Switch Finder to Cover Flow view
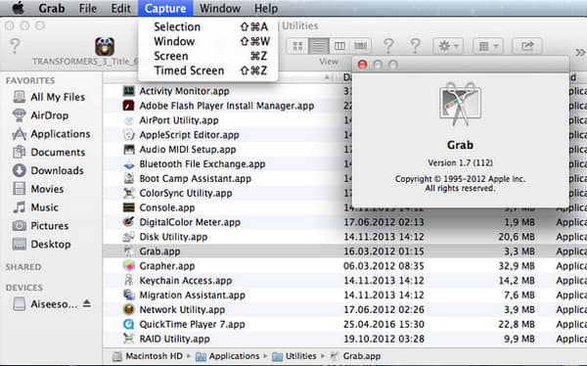587x366 pixels. click(360, 46)
